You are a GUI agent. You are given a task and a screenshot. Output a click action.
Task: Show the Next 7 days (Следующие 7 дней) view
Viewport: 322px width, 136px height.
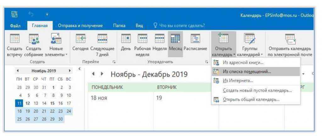click(x=103, y=44)
